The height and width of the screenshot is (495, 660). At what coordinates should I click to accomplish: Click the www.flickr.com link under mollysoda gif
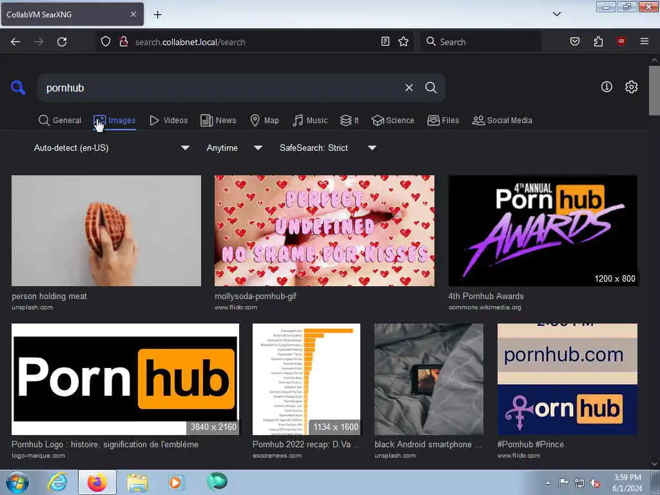[236, 307]
